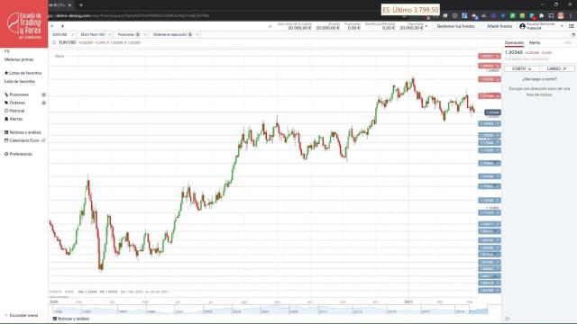Viewport: 577px width, 324px height.
Task: Switch to EEUU Tech 100 tab
Action: [x=93, y=34]
